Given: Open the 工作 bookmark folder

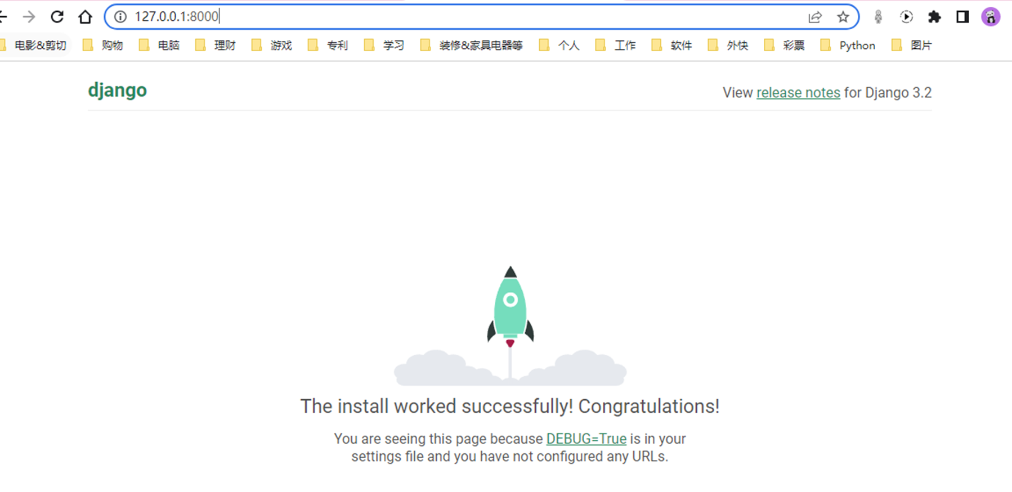Looking at the screenshot, I should pos(615,46).
